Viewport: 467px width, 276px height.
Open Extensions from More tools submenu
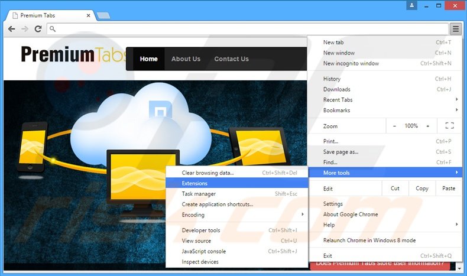click(237, 183)
